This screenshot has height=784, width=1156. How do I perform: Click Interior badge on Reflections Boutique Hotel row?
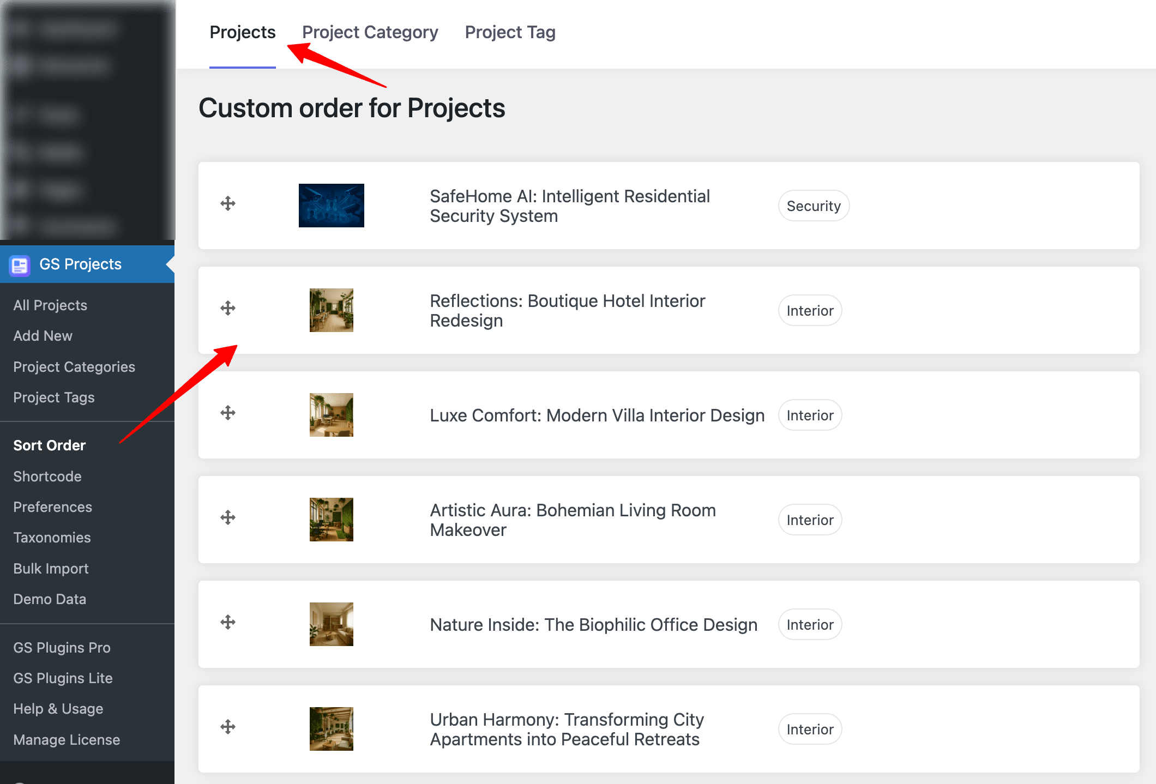click(x=810, y=311)
